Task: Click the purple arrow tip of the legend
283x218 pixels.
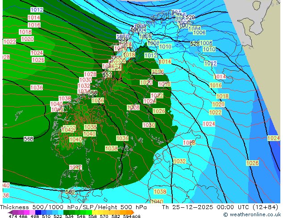Action: coord(10,212)
